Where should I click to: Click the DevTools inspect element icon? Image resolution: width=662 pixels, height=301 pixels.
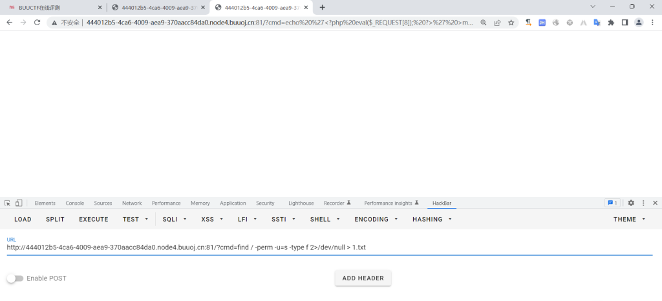pos(7,203)
